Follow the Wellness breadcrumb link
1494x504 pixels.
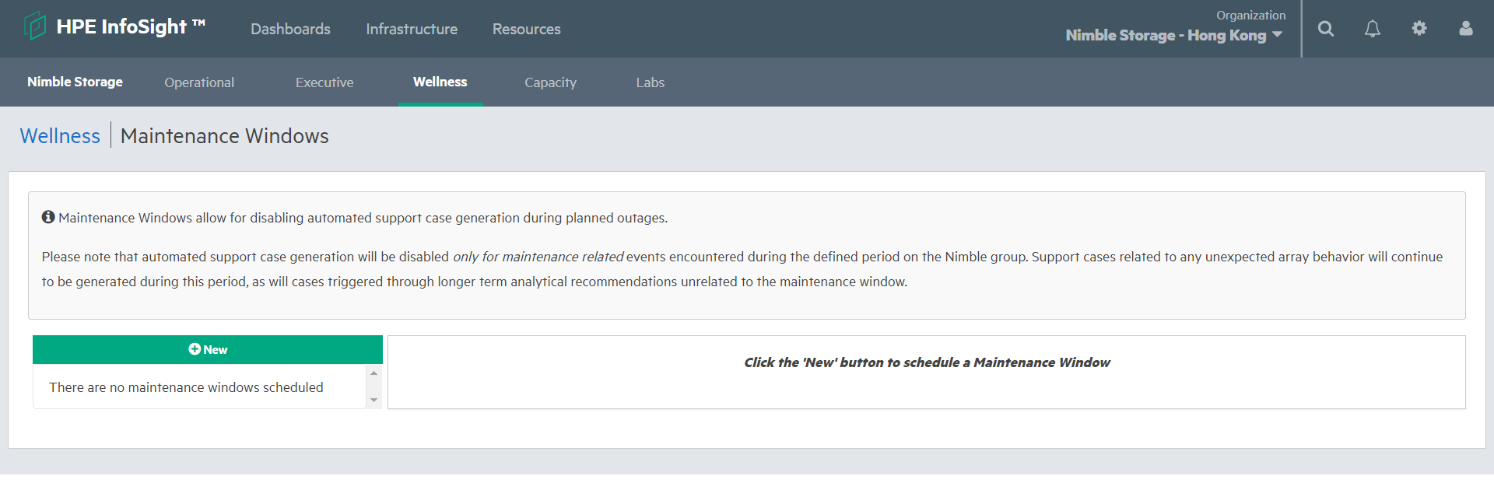point(60,136)
